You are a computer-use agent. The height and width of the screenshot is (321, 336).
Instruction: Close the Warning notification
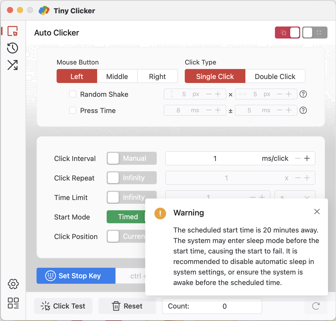pos(317,212)
